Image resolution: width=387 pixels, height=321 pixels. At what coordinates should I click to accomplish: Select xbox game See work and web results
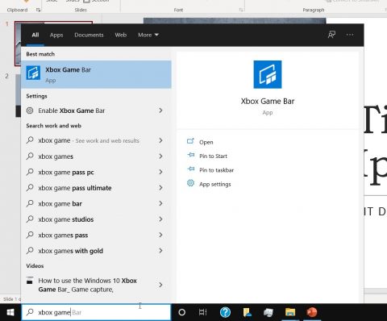coord(96,140)
